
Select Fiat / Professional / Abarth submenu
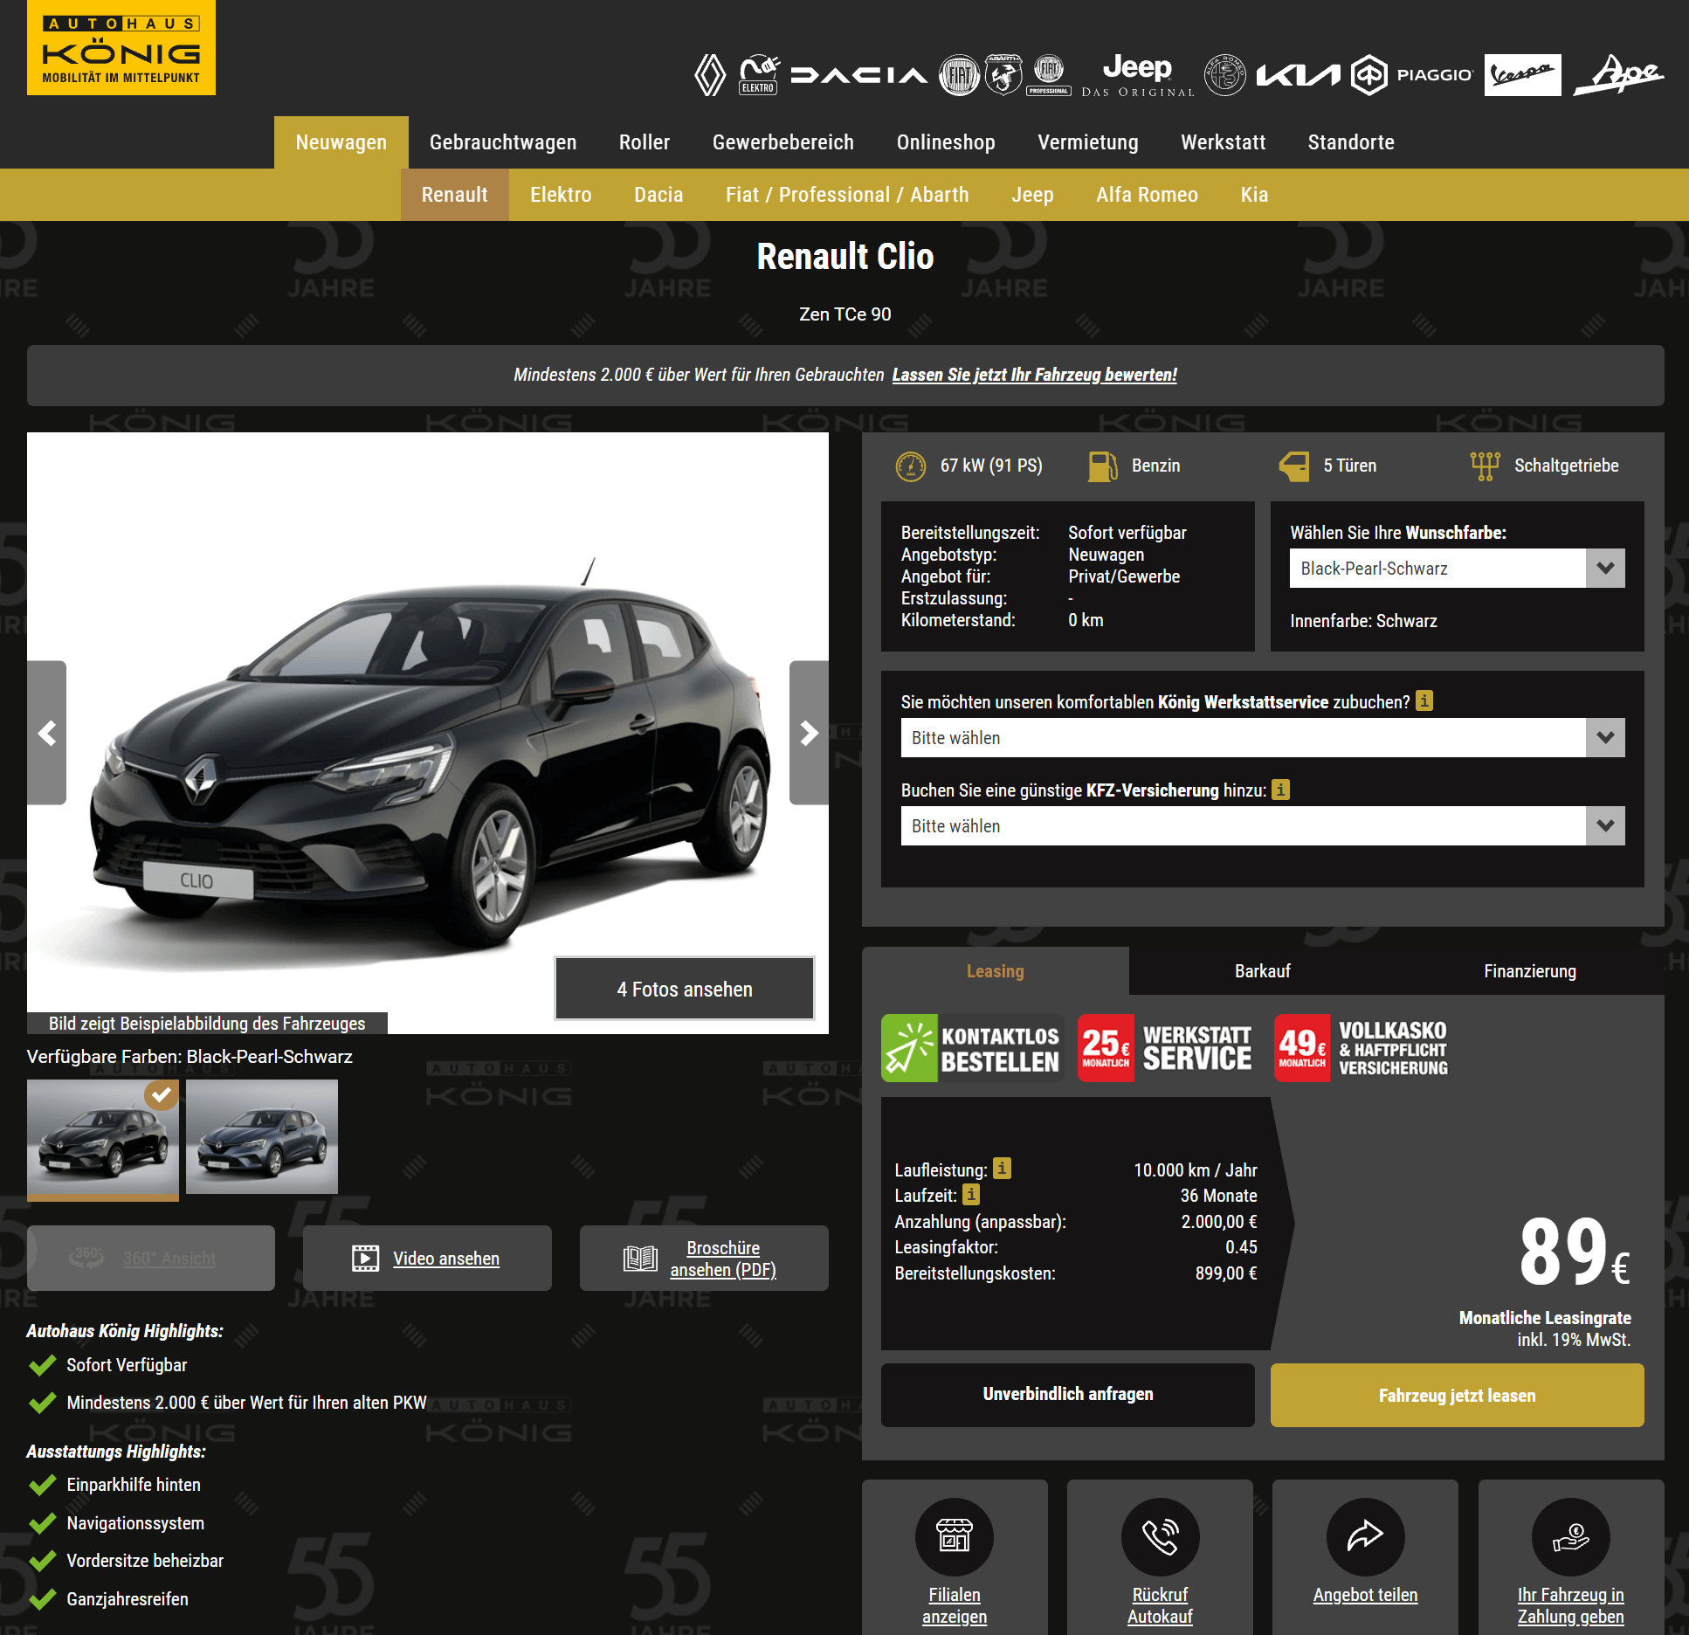847,195
